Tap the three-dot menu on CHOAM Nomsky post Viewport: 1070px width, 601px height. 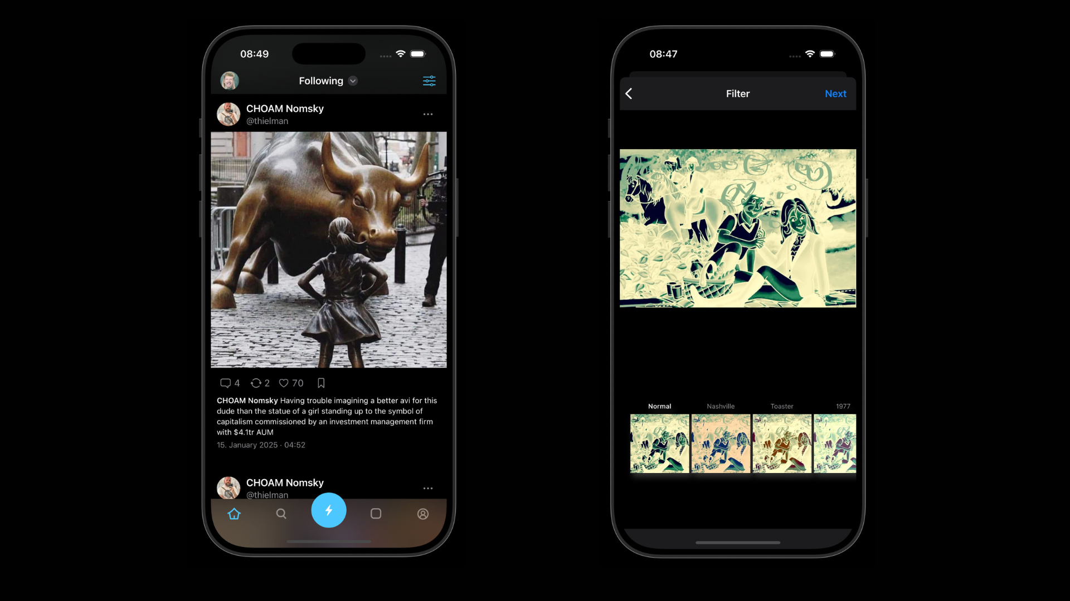pos(427,115)
